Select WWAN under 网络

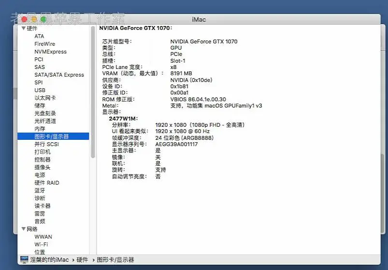(x=43, y=237)
